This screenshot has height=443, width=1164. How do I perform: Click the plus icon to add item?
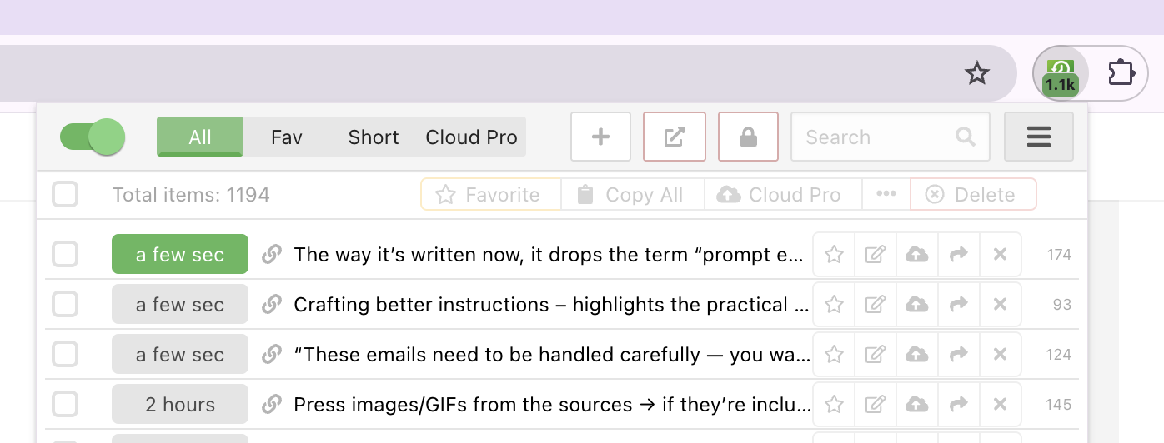click(x=600, y=137)
